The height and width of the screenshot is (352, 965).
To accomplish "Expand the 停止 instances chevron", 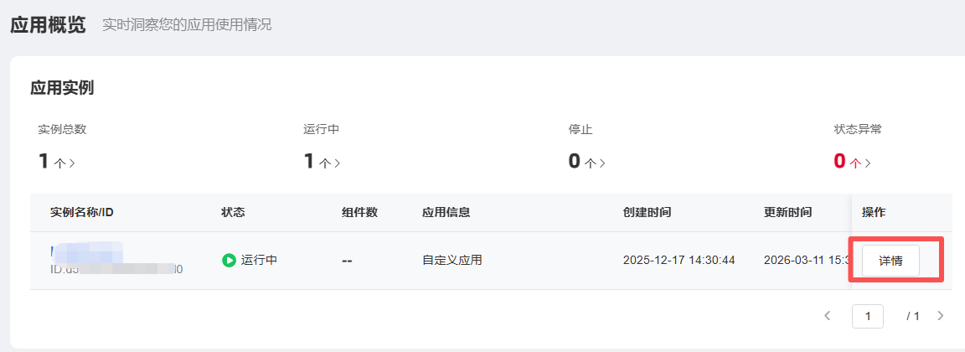I will [x=601, y=163].
